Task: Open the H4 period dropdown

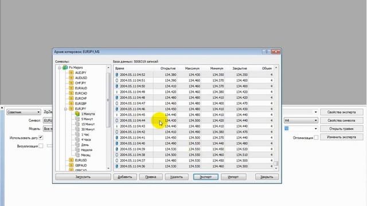Action: [x=300, y=121]
